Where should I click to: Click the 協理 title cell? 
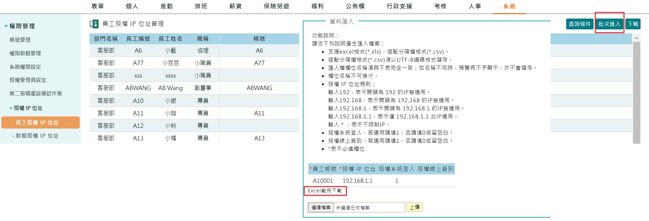pyautogui.click(x=203, y=51)
